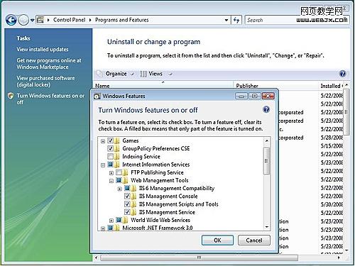Expand the World Wide Web Services node
Screen dimensions: 355x266
[x=111, y=221]
